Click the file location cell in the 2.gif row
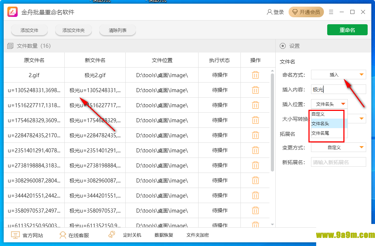The image size is (375, 246). point(162,75)
